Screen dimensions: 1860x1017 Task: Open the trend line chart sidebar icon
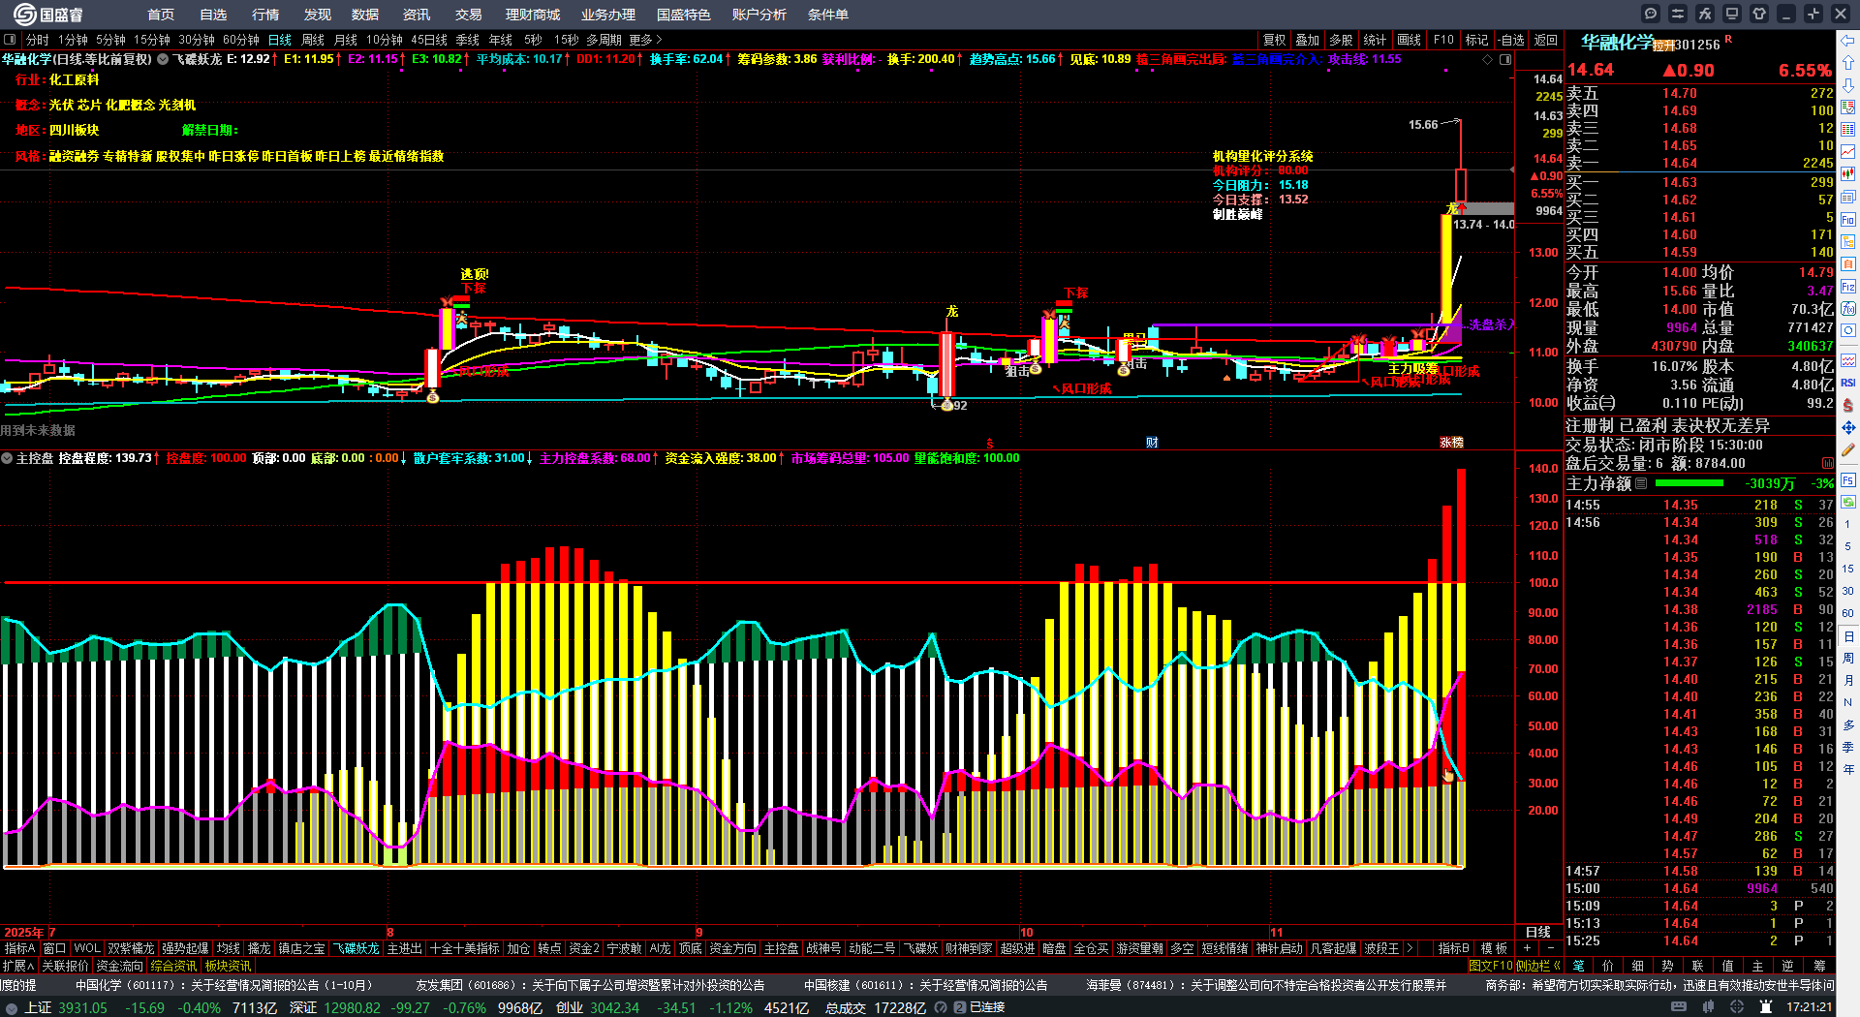1848,152
